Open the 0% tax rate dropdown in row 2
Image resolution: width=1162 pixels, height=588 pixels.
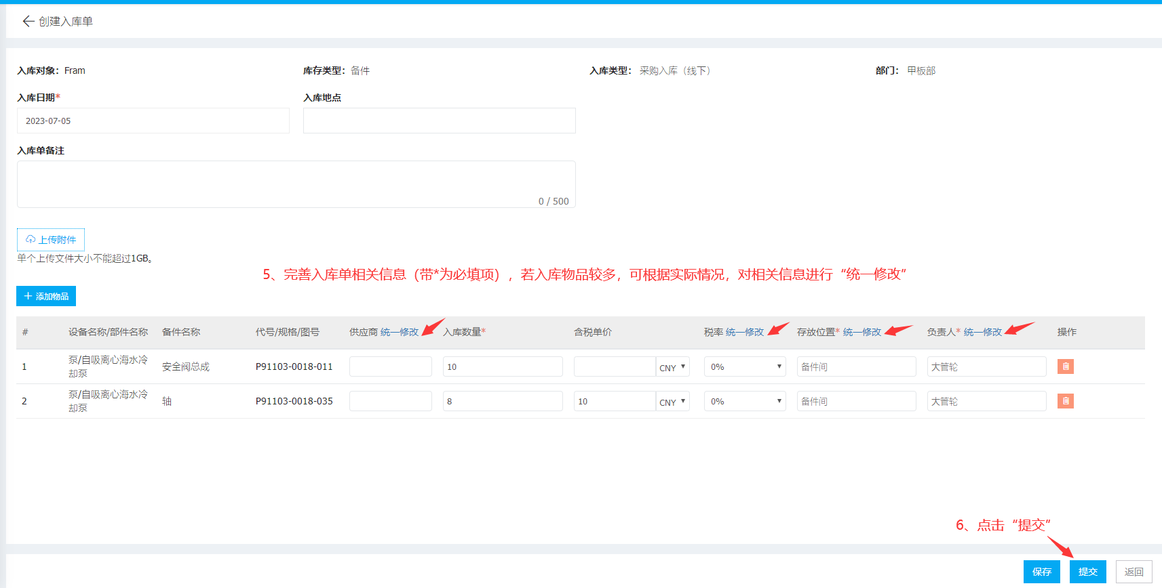(x=745, y=401)
